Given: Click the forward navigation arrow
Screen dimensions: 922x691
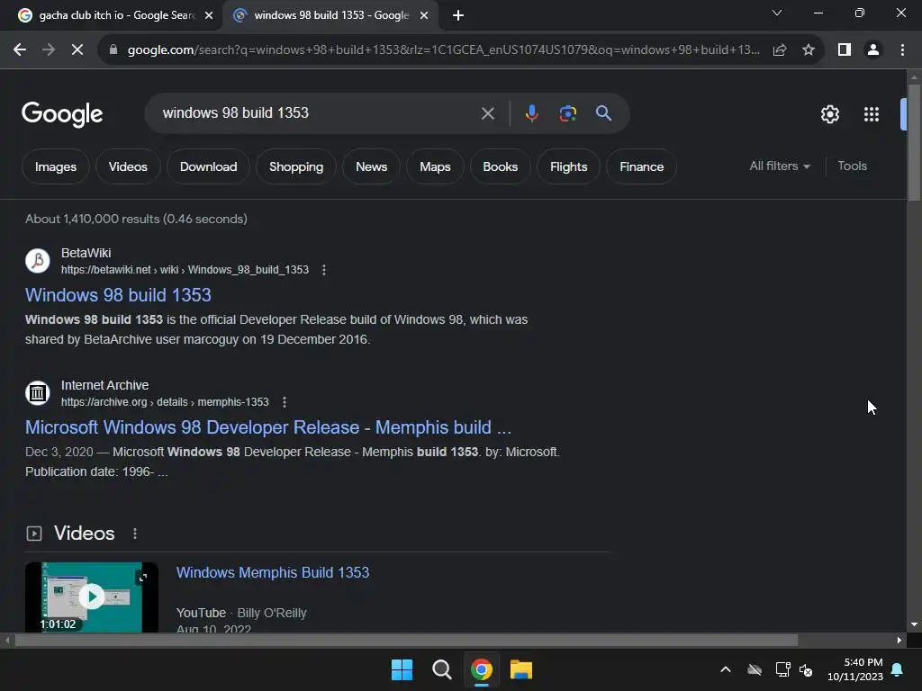Looking at the screenshot, I should pyautogui.click(x=49, y=50).
